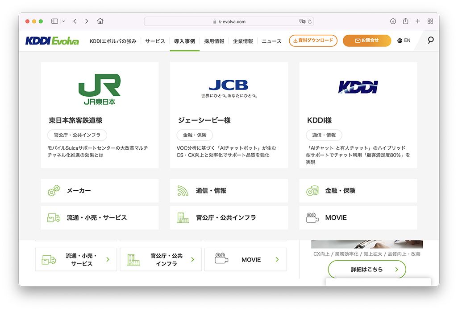Open the KDDI logo case study
Viewport: 458px width, 311px height.
coord(358,87)
